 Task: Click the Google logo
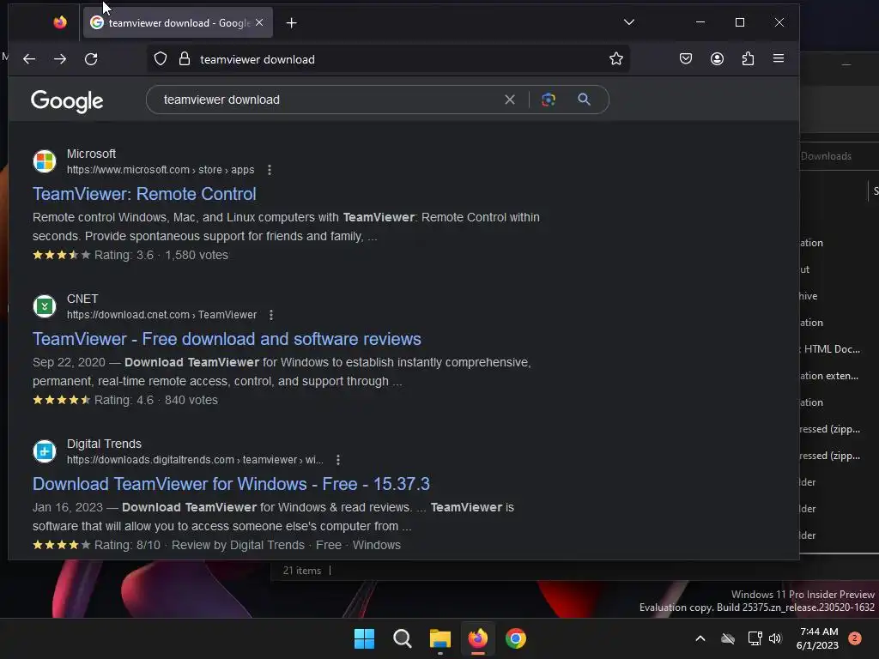pos(67,101)
